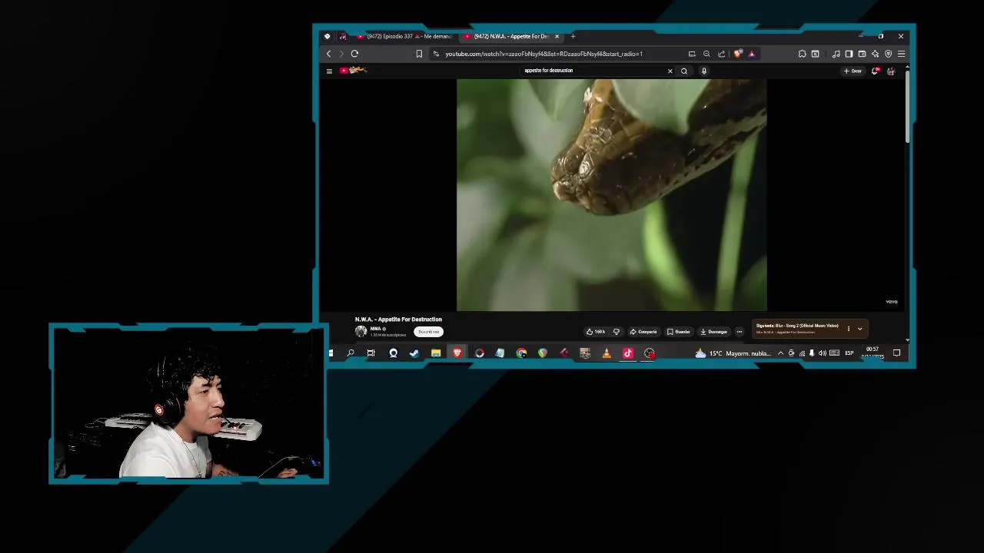Open the 15°C weather widget
The width and height of the screenshot is (984, 553).
[733, 353]
